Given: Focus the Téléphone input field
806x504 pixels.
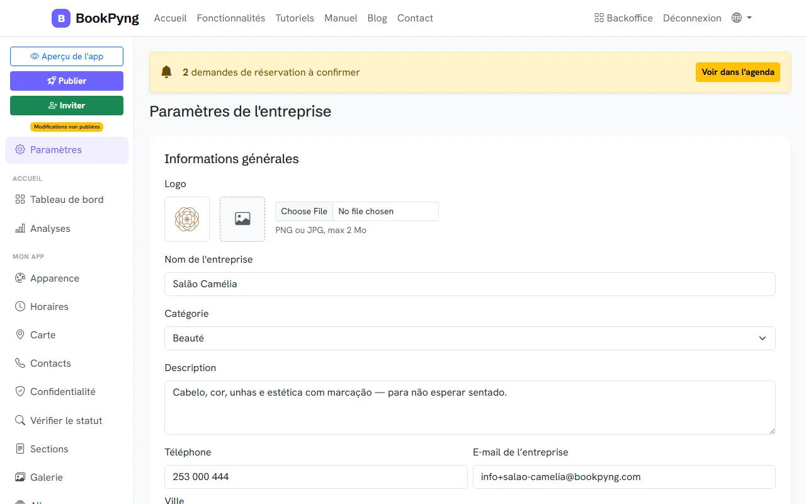Looking at the screenshot, I should point(316,477).
